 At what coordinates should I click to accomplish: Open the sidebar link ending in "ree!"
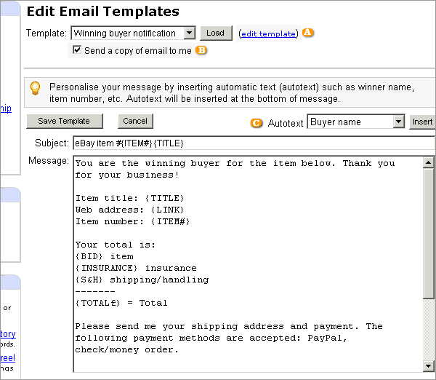pos(7,357)
